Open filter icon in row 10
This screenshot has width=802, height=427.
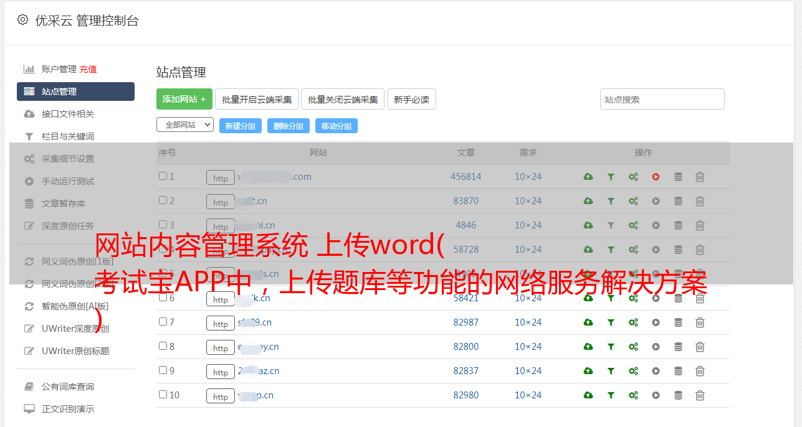pyautogui.click(x=611, y=395)
